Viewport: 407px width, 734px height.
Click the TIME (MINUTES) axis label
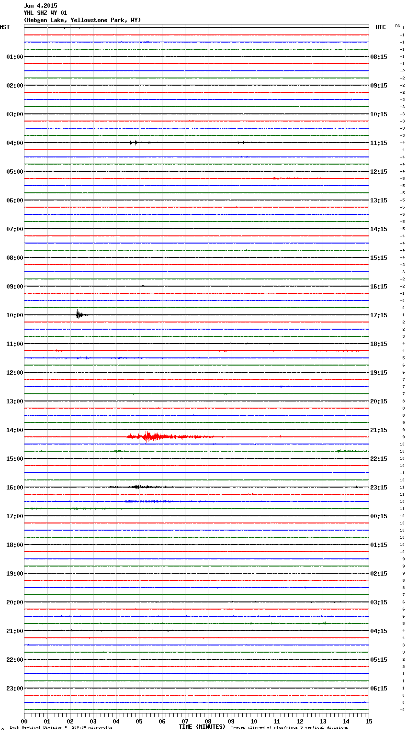point(202,727)
